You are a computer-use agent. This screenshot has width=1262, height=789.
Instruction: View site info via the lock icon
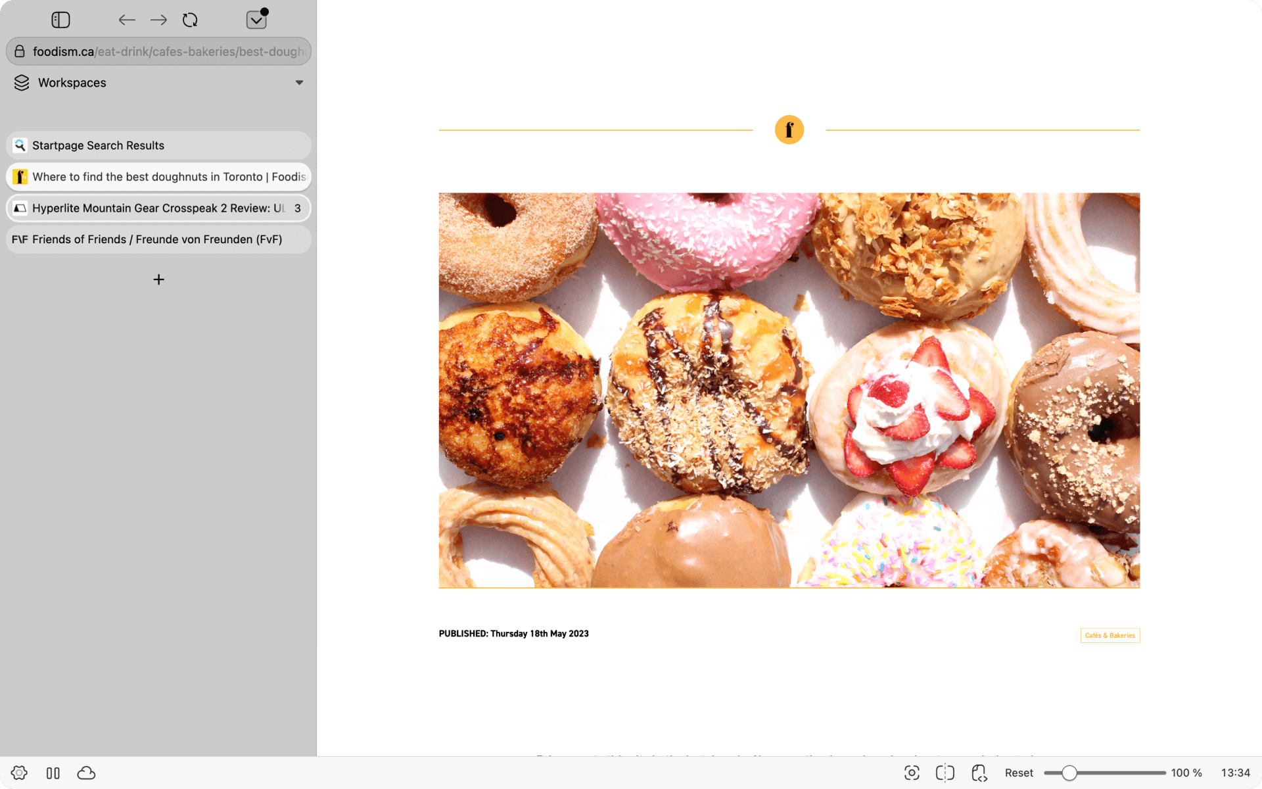coord(20,51)
